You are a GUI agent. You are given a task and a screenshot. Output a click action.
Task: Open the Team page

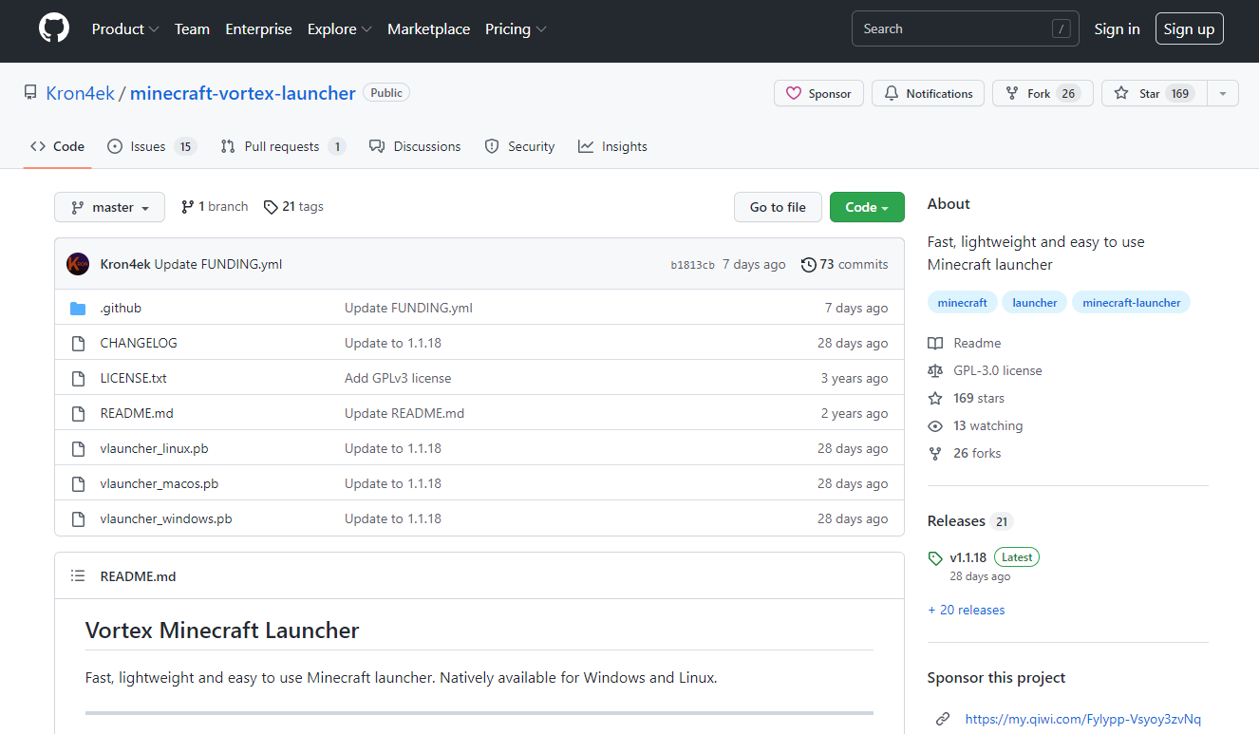pyautogui.click(x=192, y=28)
